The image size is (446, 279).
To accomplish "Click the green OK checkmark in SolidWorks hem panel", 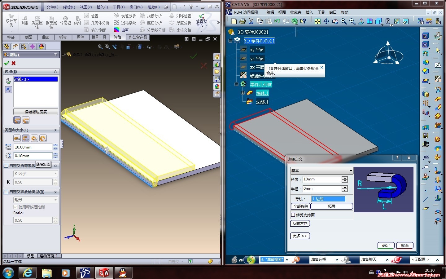I will 7,63.
